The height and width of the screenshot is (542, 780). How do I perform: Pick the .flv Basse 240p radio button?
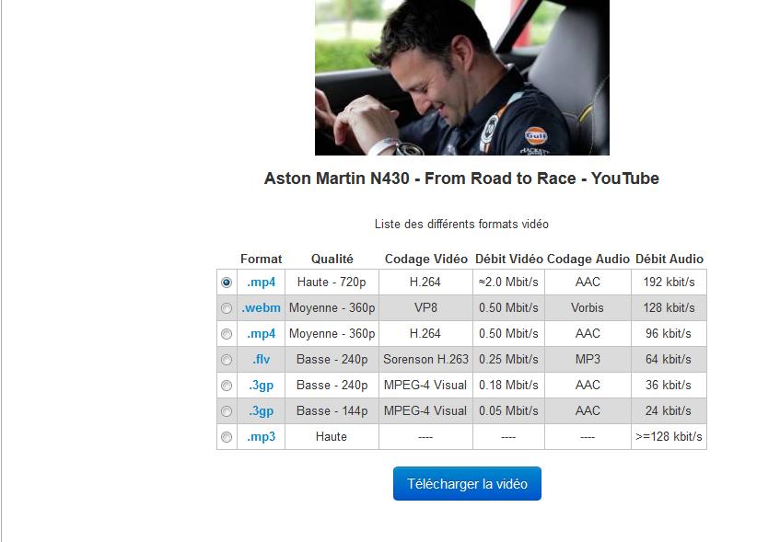227,360
